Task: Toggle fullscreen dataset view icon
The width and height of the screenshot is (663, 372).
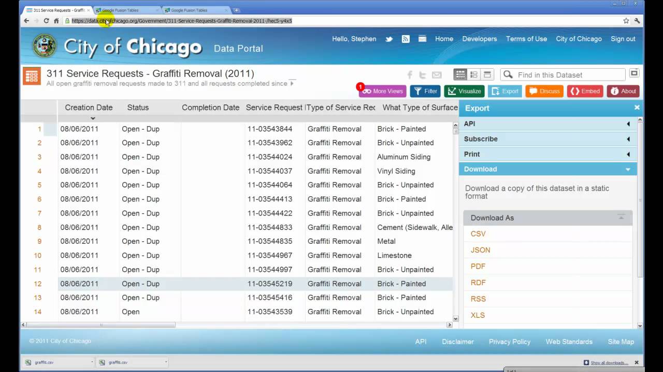Action: coord(634,73)
